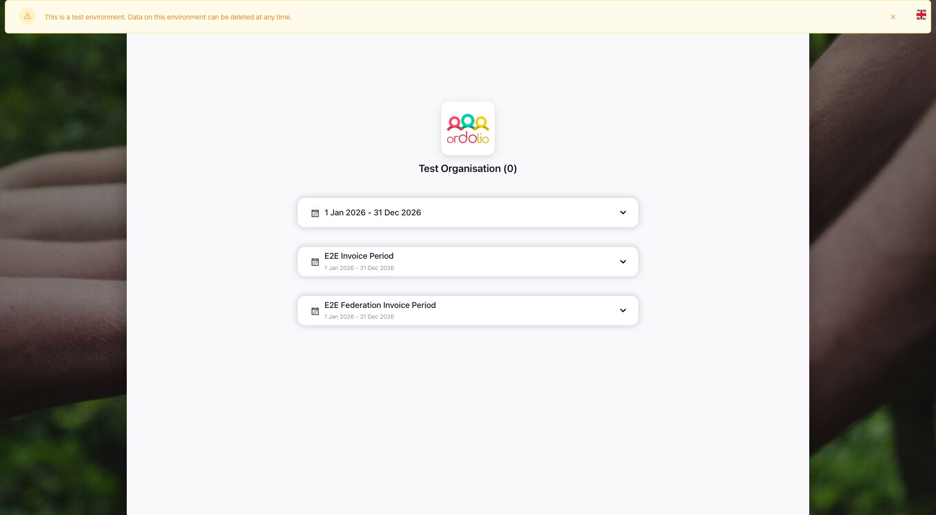
Task: Click date subtitle under E2E Invoice Period
Action: pyautogui.click(x=359, y=268)
